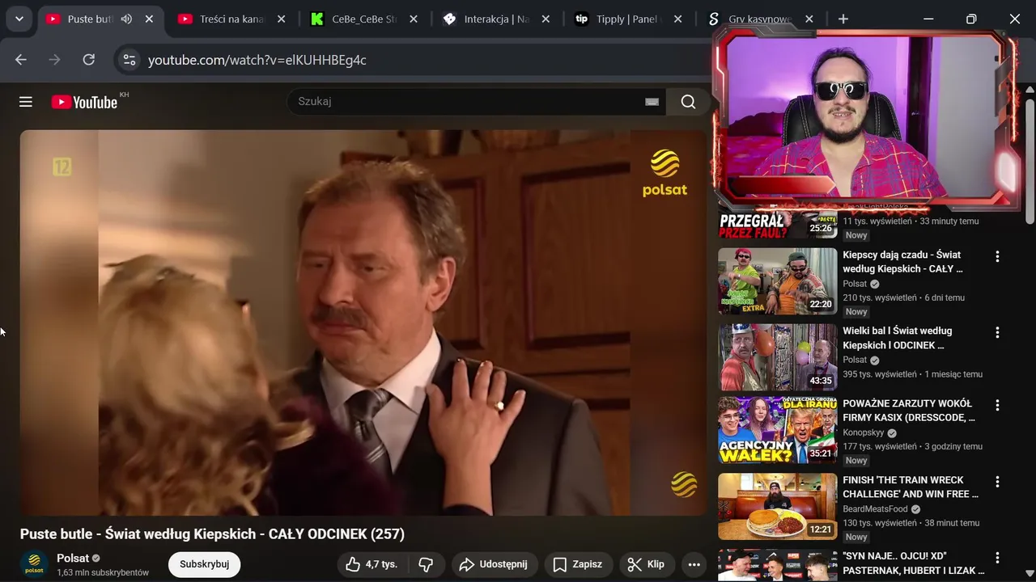The height and width of the screenshot is (582, 1036).
Task: Close the Treści na kanale tab
Action: pyautogui.click(x=281, y=19)
